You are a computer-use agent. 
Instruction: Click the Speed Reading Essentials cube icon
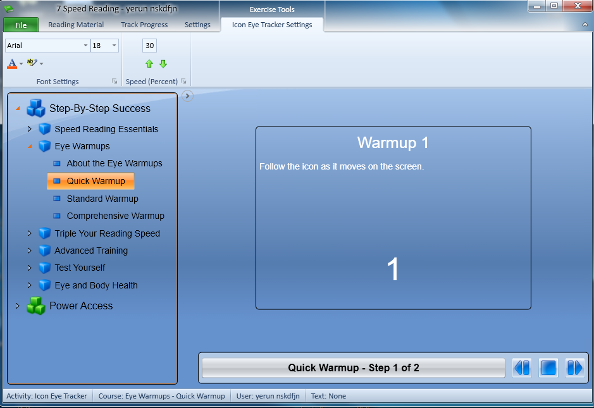[x=45, y=129]
